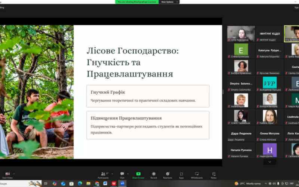Open the Chat panel
This screenshot has width=299, height=187.
pos(122,175)
